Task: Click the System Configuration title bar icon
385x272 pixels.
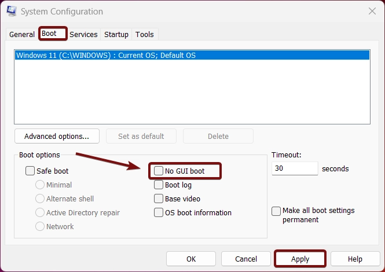Action: [x=12, y=11]
